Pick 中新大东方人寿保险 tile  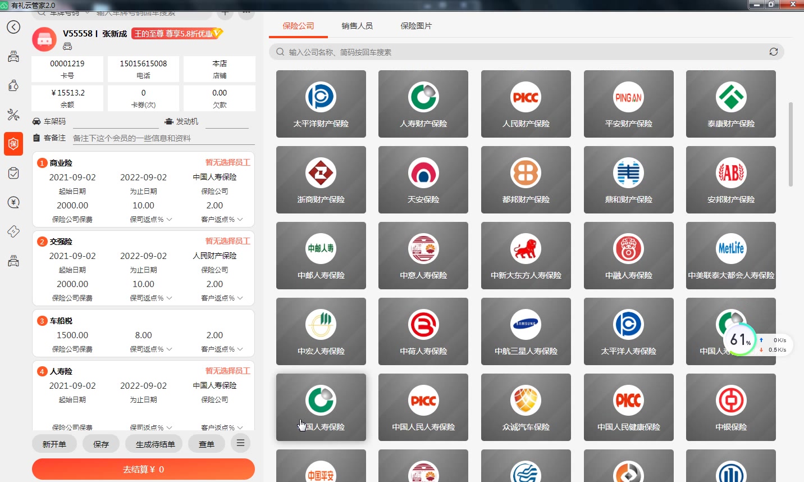(526, 256)
